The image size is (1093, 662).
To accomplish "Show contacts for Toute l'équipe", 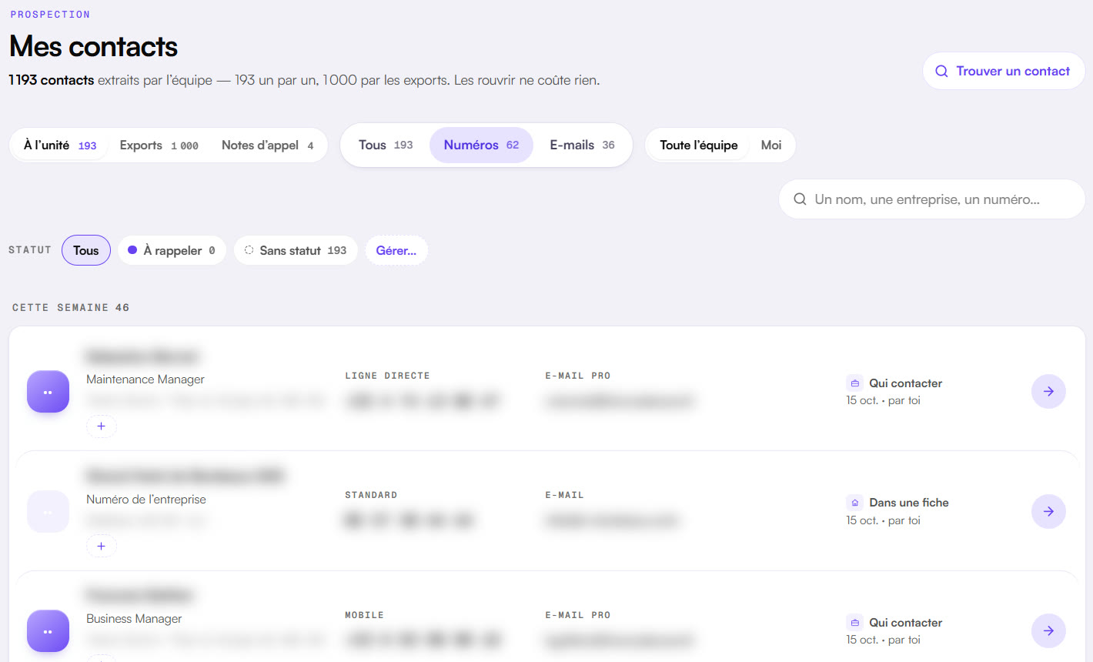I will click(698, 145).
